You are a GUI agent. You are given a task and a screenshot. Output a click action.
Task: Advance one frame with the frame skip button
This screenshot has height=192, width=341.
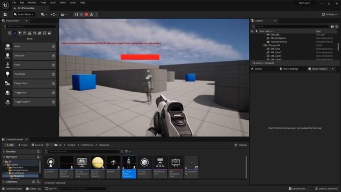pos(82,14)
